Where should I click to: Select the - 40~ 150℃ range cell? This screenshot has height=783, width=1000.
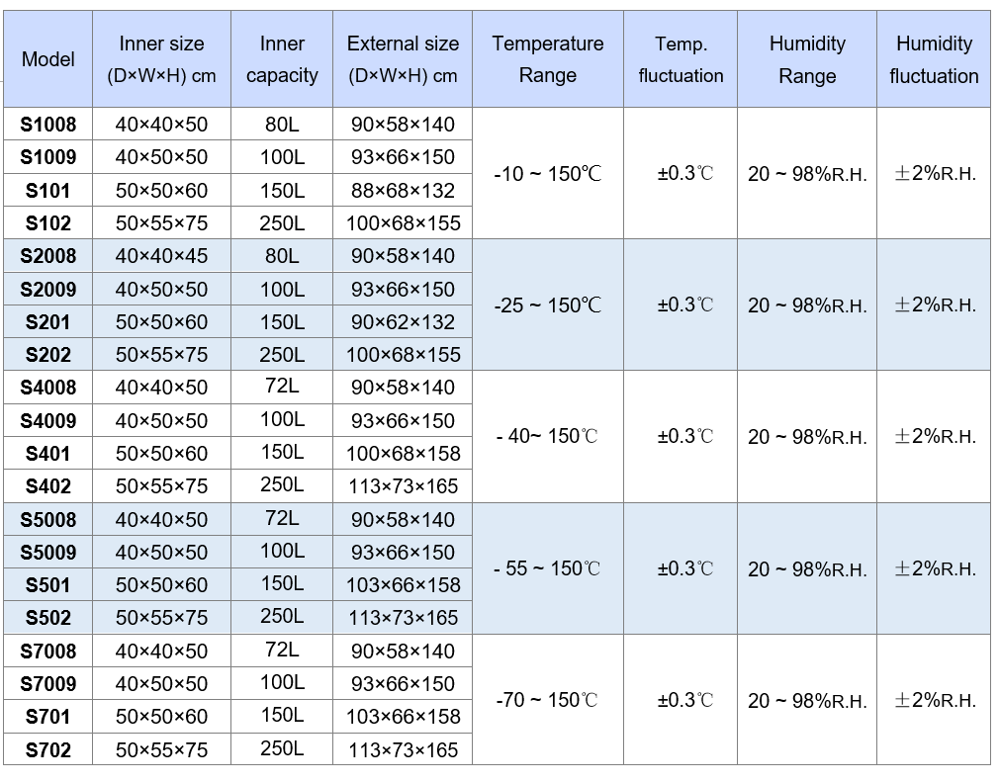[x=548, y=436]
